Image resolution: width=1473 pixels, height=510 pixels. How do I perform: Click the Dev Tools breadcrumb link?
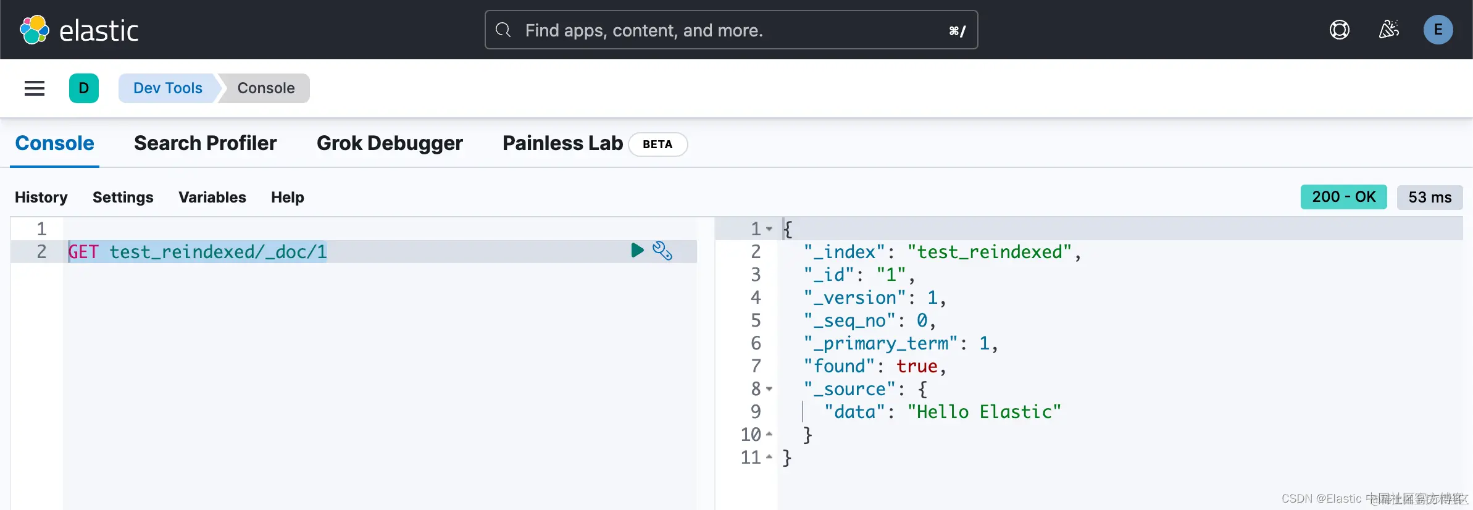168,88
